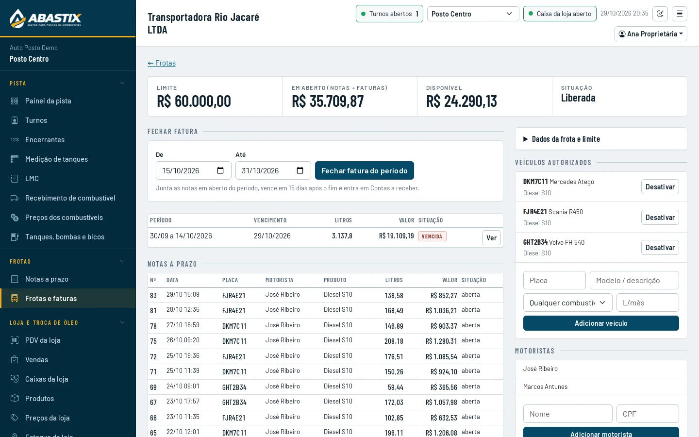Click the Recebimento de combustível truck icon
This screenshot has width=699, height=437.
coord(15,198)
